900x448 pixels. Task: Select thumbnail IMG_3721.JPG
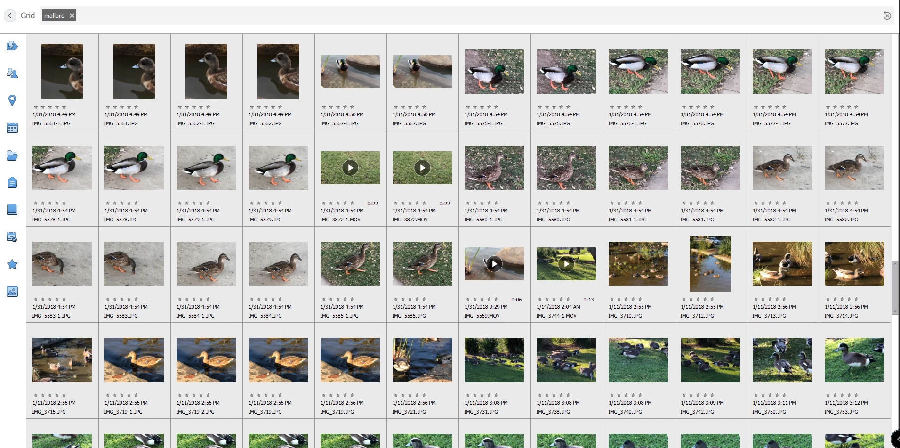[x=422, y=360]
